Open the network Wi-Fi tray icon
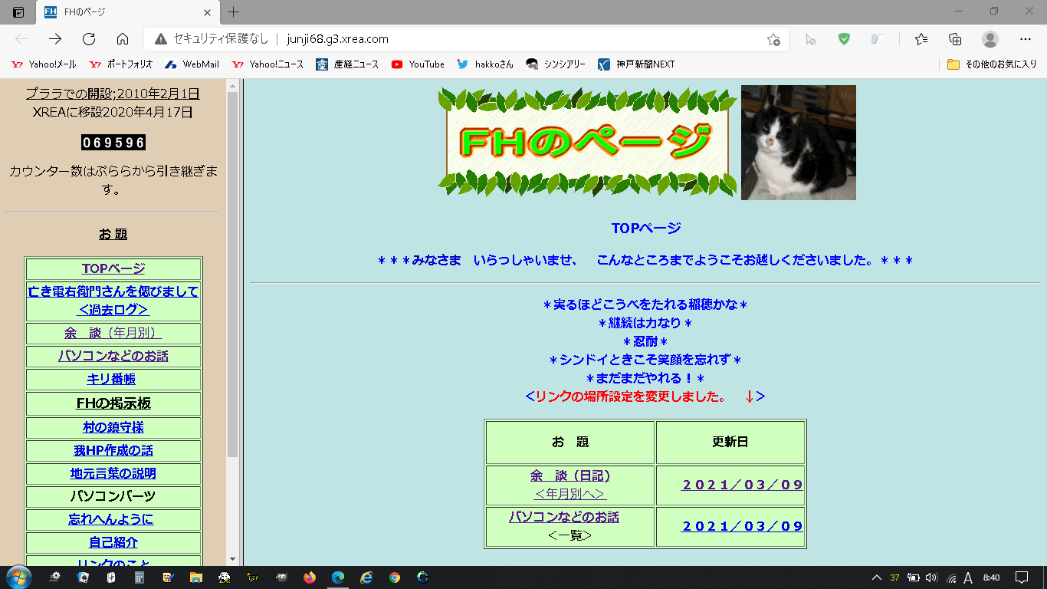The height and width of the screenshot is (589, 1047). click(x=950, y=577)
